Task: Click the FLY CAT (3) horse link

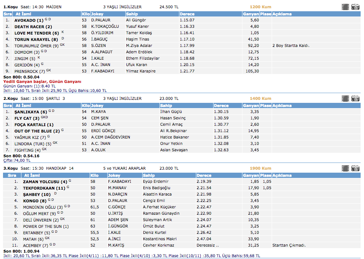Action: 27,118
